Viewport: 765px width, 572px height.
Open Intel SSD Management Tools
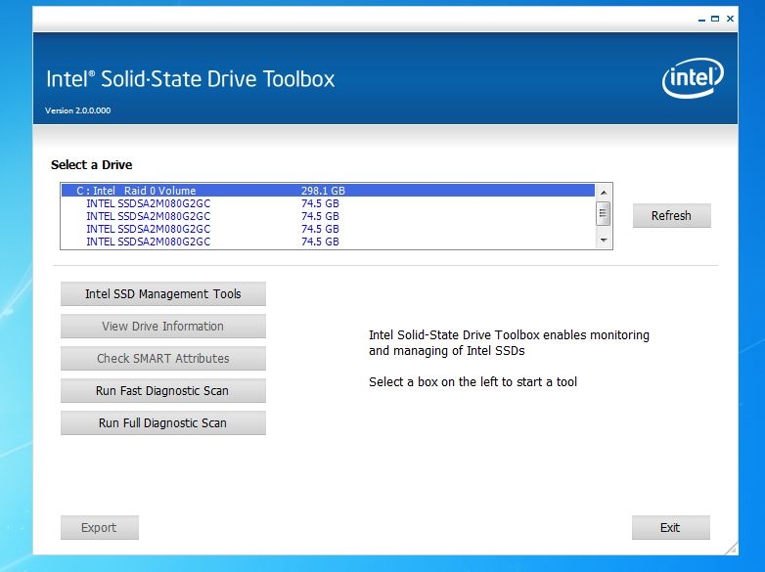tap(162, 294)
